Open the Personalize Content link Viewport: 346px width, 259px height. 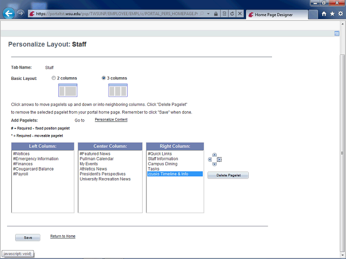tap(111, 119)
